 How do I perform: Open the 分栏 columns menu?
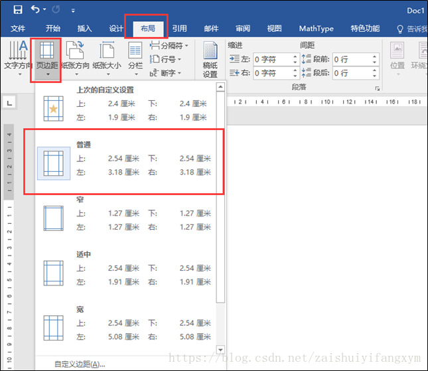click(x=135, y=58)
